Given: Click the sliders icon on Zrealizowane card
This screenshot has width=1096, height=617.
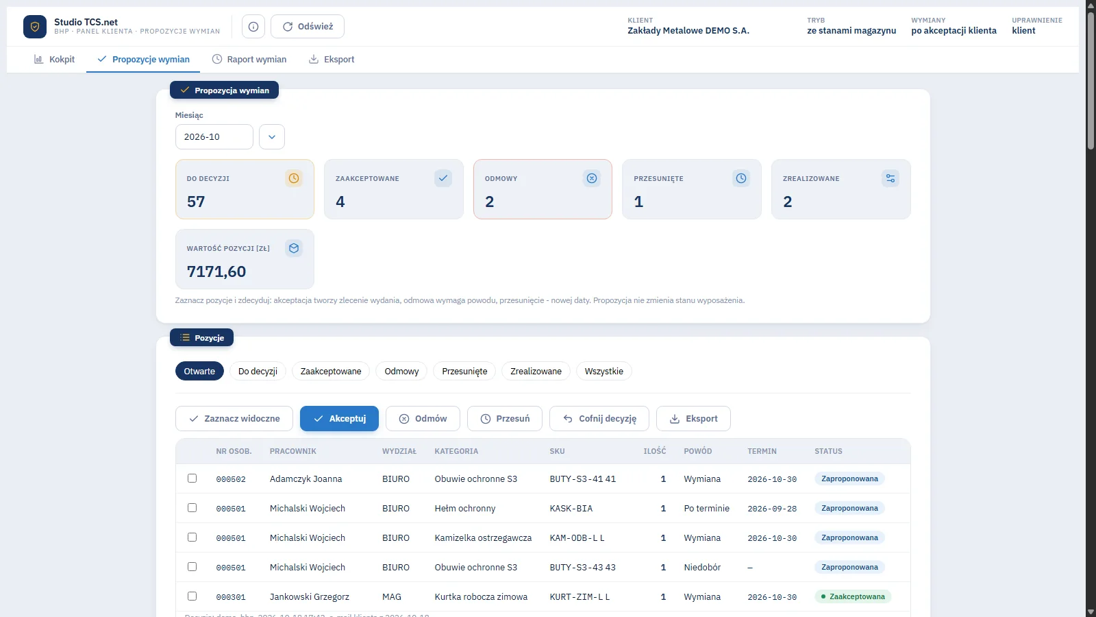Looking at the screenshot, I should pyautogui.click(x=891, y=178).
